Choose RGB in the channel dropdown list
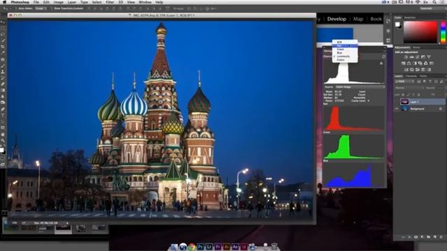The height and width of the screenshot is (251, 447). pos(344,42)
